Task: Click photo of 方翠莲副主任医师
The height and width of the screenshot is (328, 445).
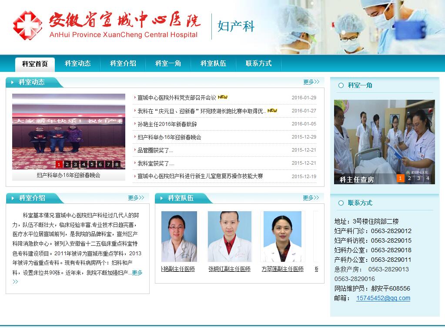Action: (283, 237)
